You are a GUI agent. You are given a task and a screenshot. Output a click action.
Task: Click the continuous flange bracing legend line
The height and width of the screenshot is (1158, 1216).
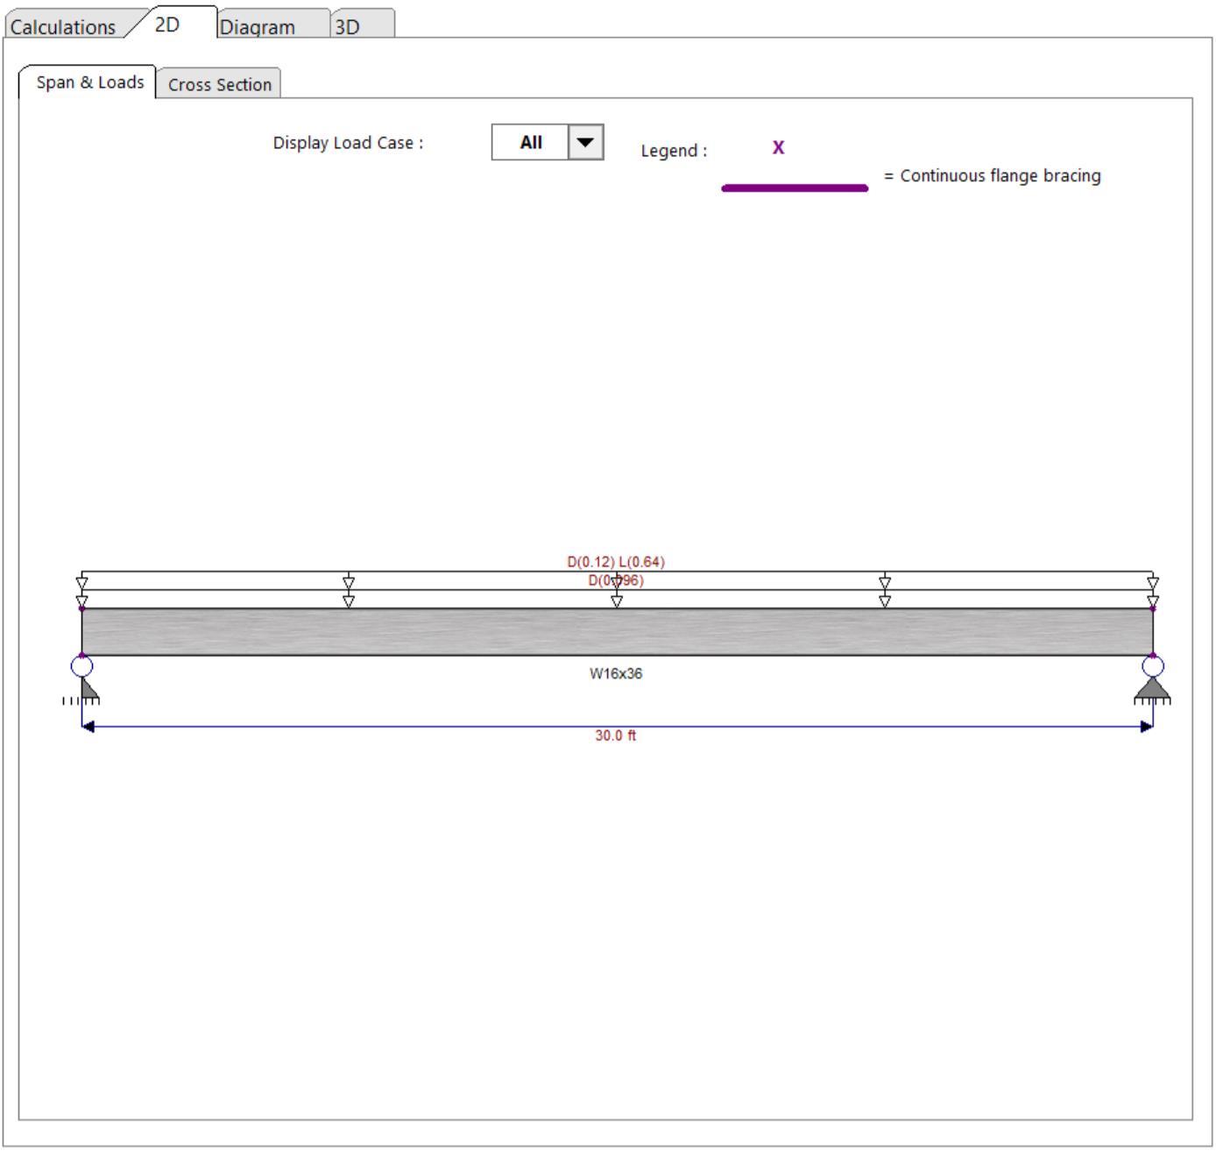793,188
